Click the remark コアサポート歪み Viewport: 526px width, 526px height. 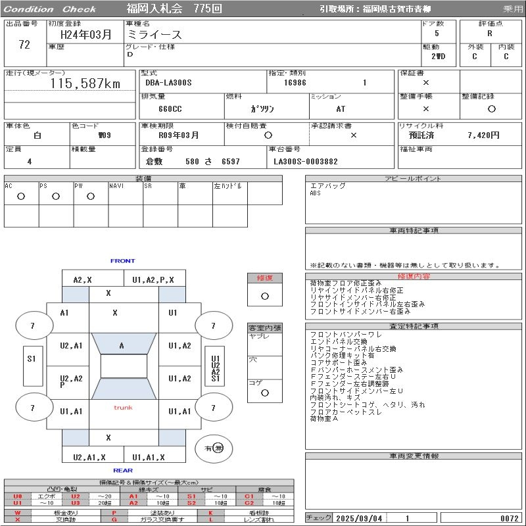(339, 363)
